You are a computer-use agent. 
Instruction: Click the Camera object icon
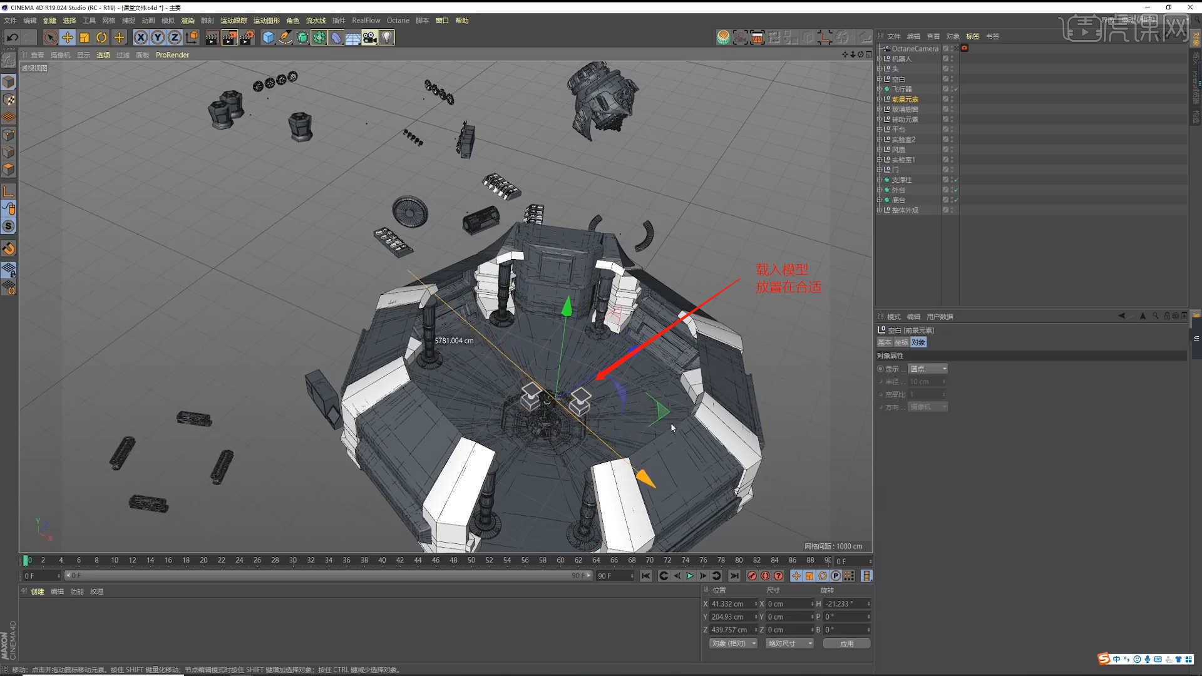pos(370,38)
